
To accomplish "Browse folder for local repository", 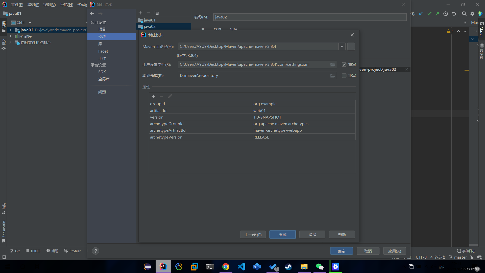I will pos(333,76).
